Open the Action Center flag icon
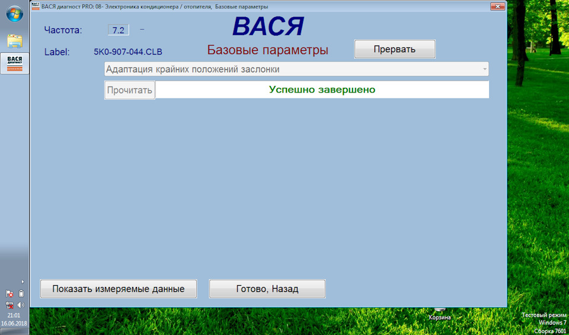Viewport: 569px width, 335px height. pyautogui.click(x=9, y=293)
